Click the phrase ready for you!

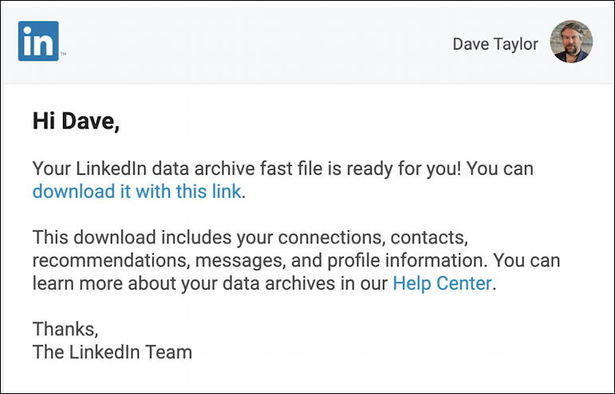pos(404,168)
